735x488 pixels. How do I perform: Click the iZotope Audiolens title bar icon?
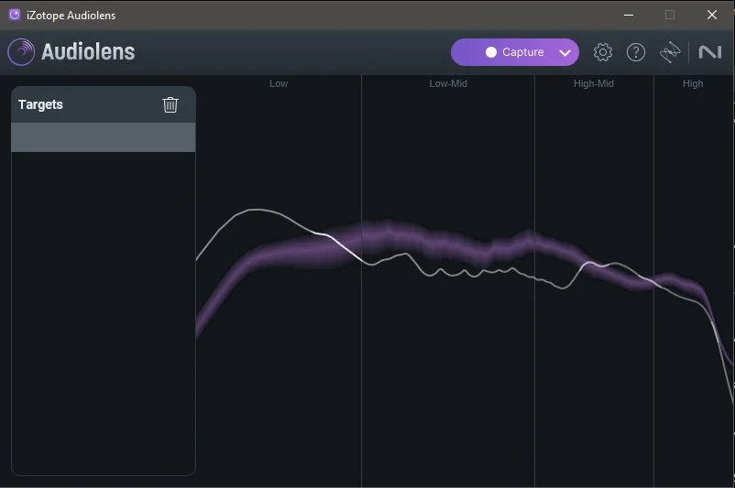point(15,15)
